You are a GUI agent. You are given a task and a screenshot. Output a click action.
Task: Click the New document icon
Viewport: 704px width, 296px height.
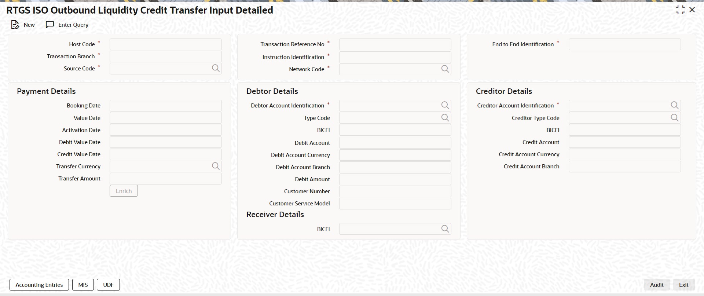[x=15, y=25]
